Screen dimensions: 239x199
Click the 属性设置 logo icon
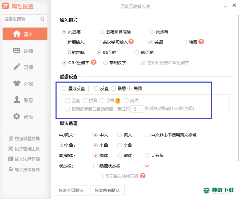click(x=5, y=6)
